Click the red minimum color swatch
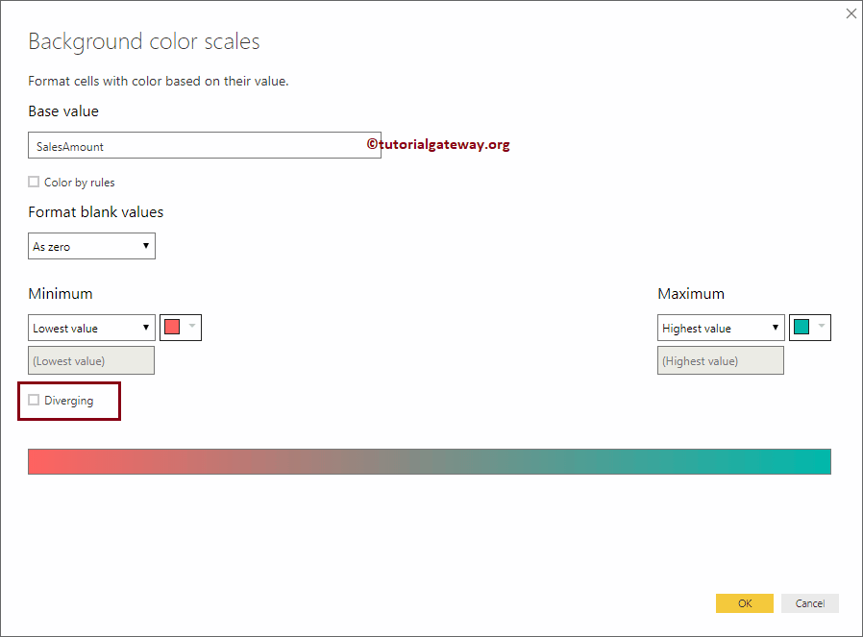This screenshot has width=863, height=637. pos(173,328)
